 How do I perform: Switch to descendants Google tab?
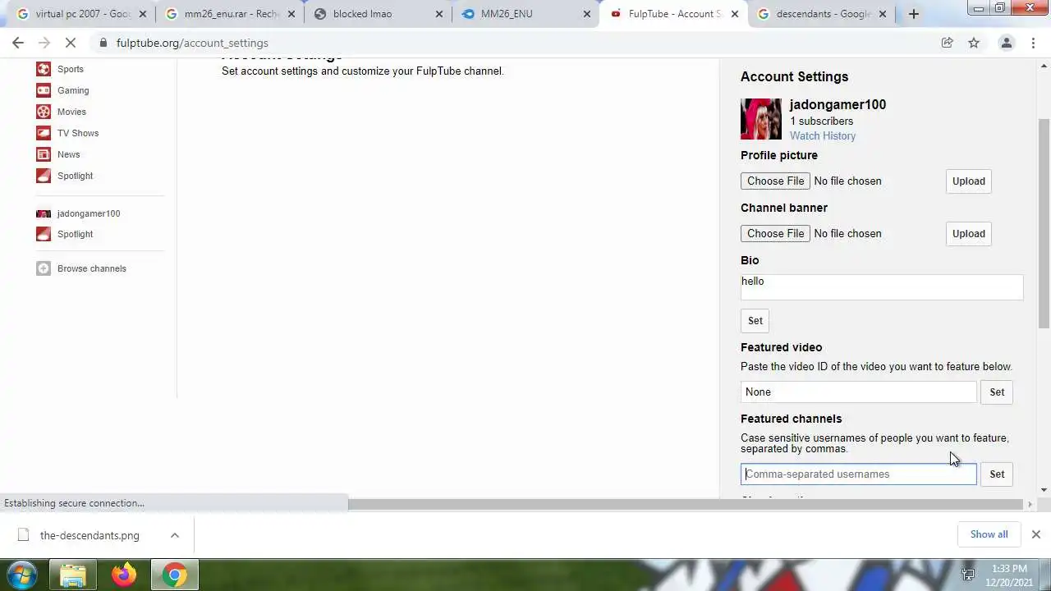tap(821, 14)
